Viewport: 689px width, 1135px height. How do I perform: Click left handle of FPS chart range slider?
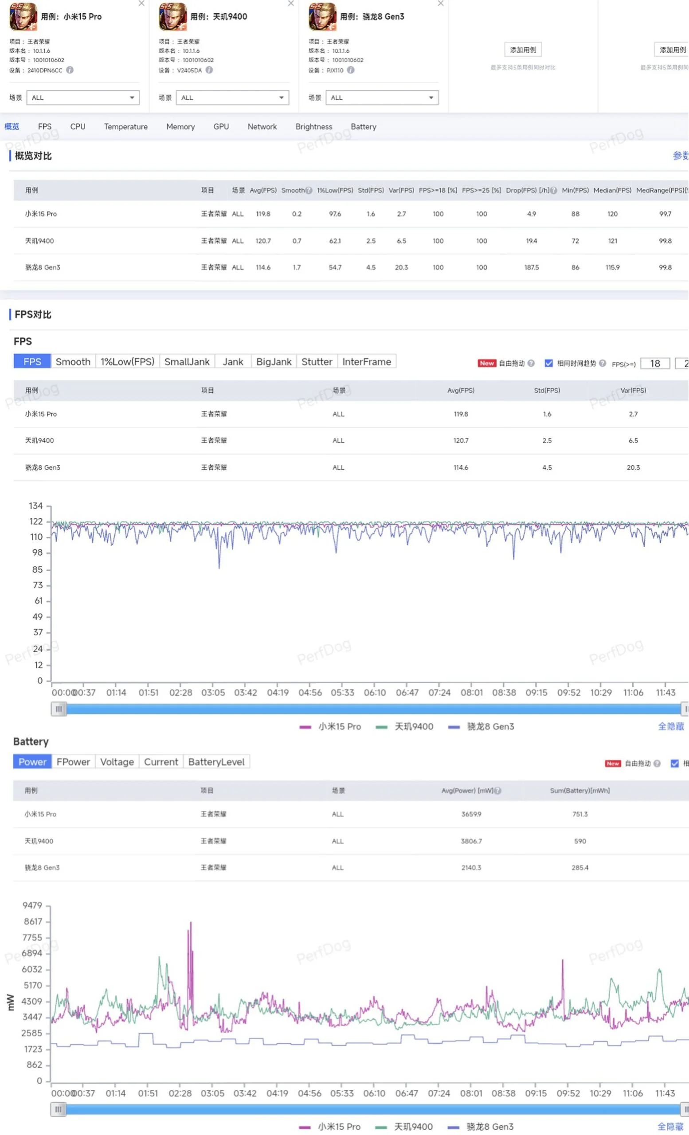(x=59, y=709)
